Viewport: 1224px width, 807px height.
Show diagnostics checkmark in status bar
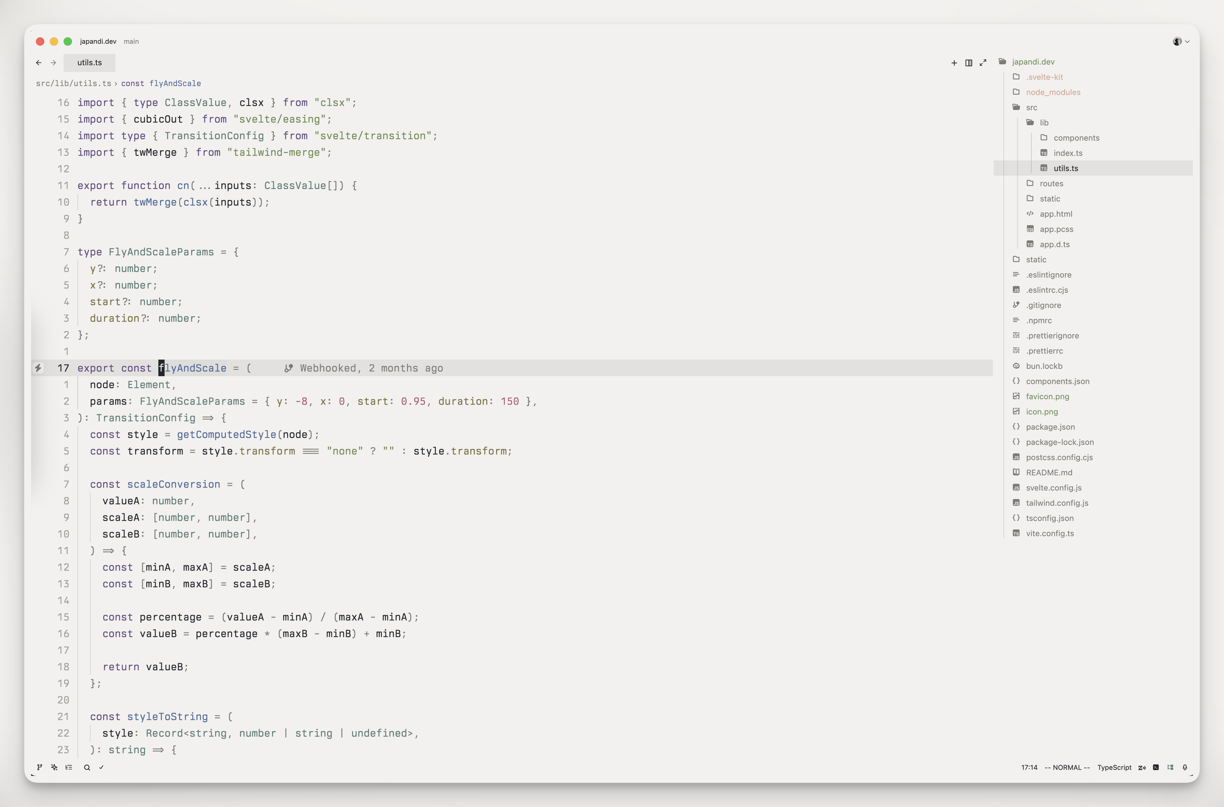tap(101, 767)
